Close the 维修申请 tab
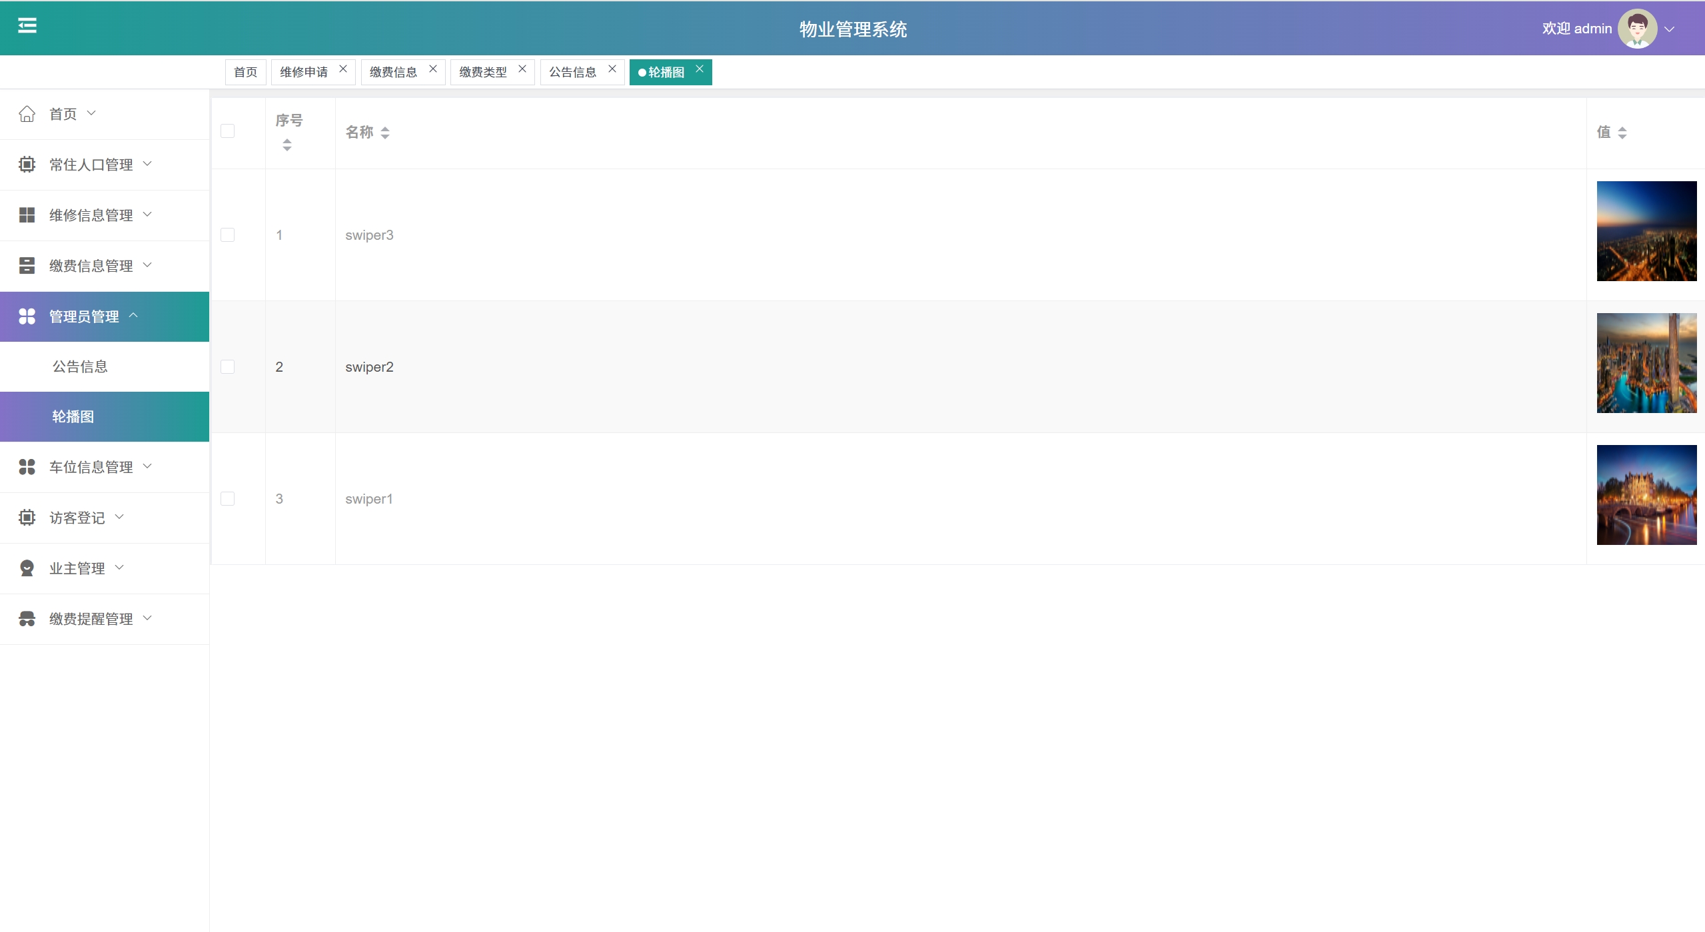 click(x=343, y=69)
